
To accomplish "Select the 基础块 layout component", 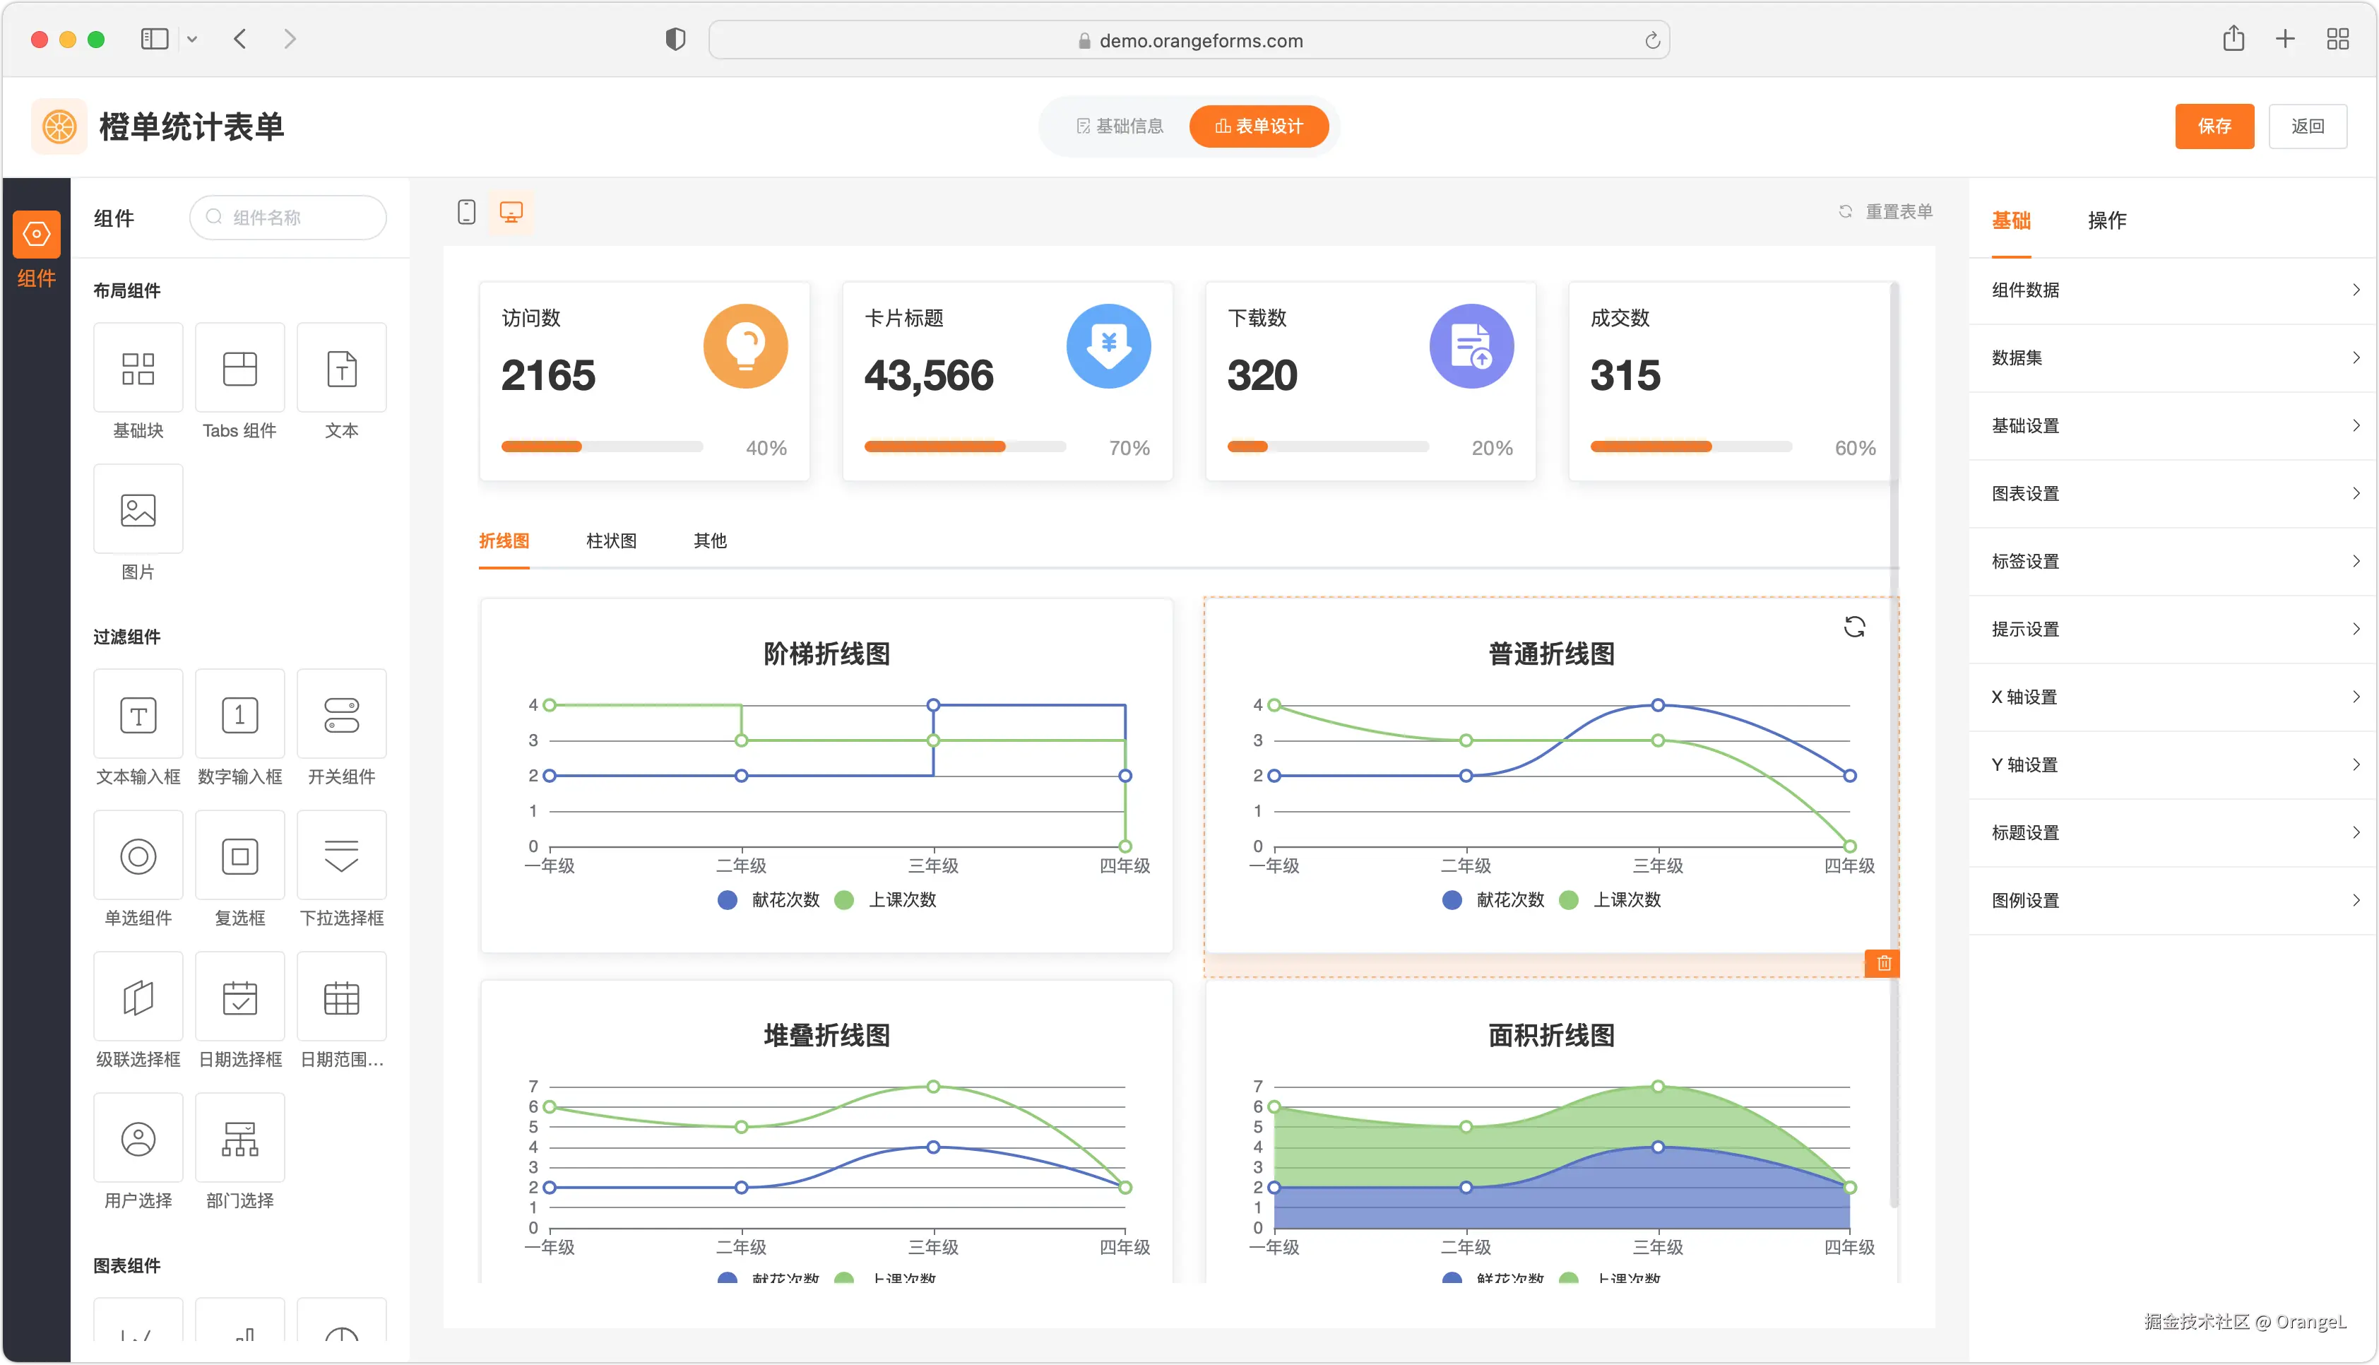I will coord(138,368).
